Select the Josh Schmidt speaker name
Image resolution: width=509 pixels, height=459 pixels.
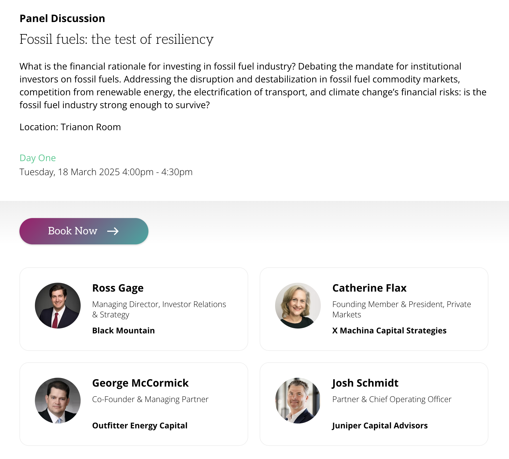[x=365, y=383]
